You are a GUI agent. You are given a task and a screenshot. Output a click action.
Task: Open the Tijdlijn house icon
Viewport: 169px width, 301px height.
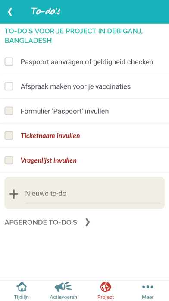tap(22, 287)
